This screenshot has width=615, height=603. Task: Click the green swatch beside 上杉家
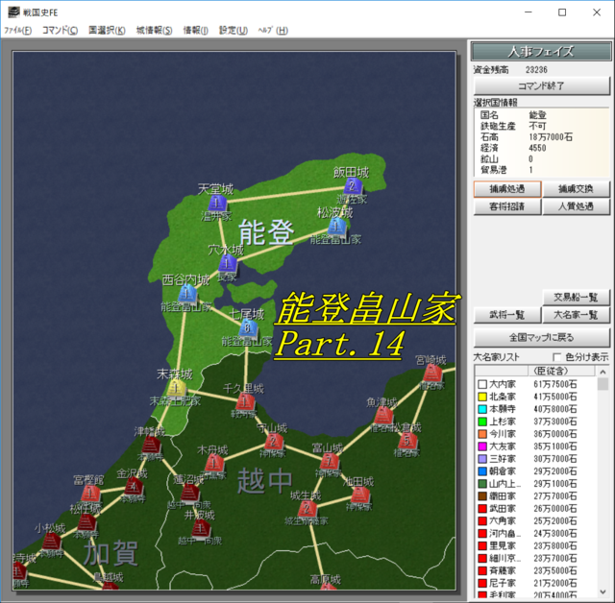[482, 422]
